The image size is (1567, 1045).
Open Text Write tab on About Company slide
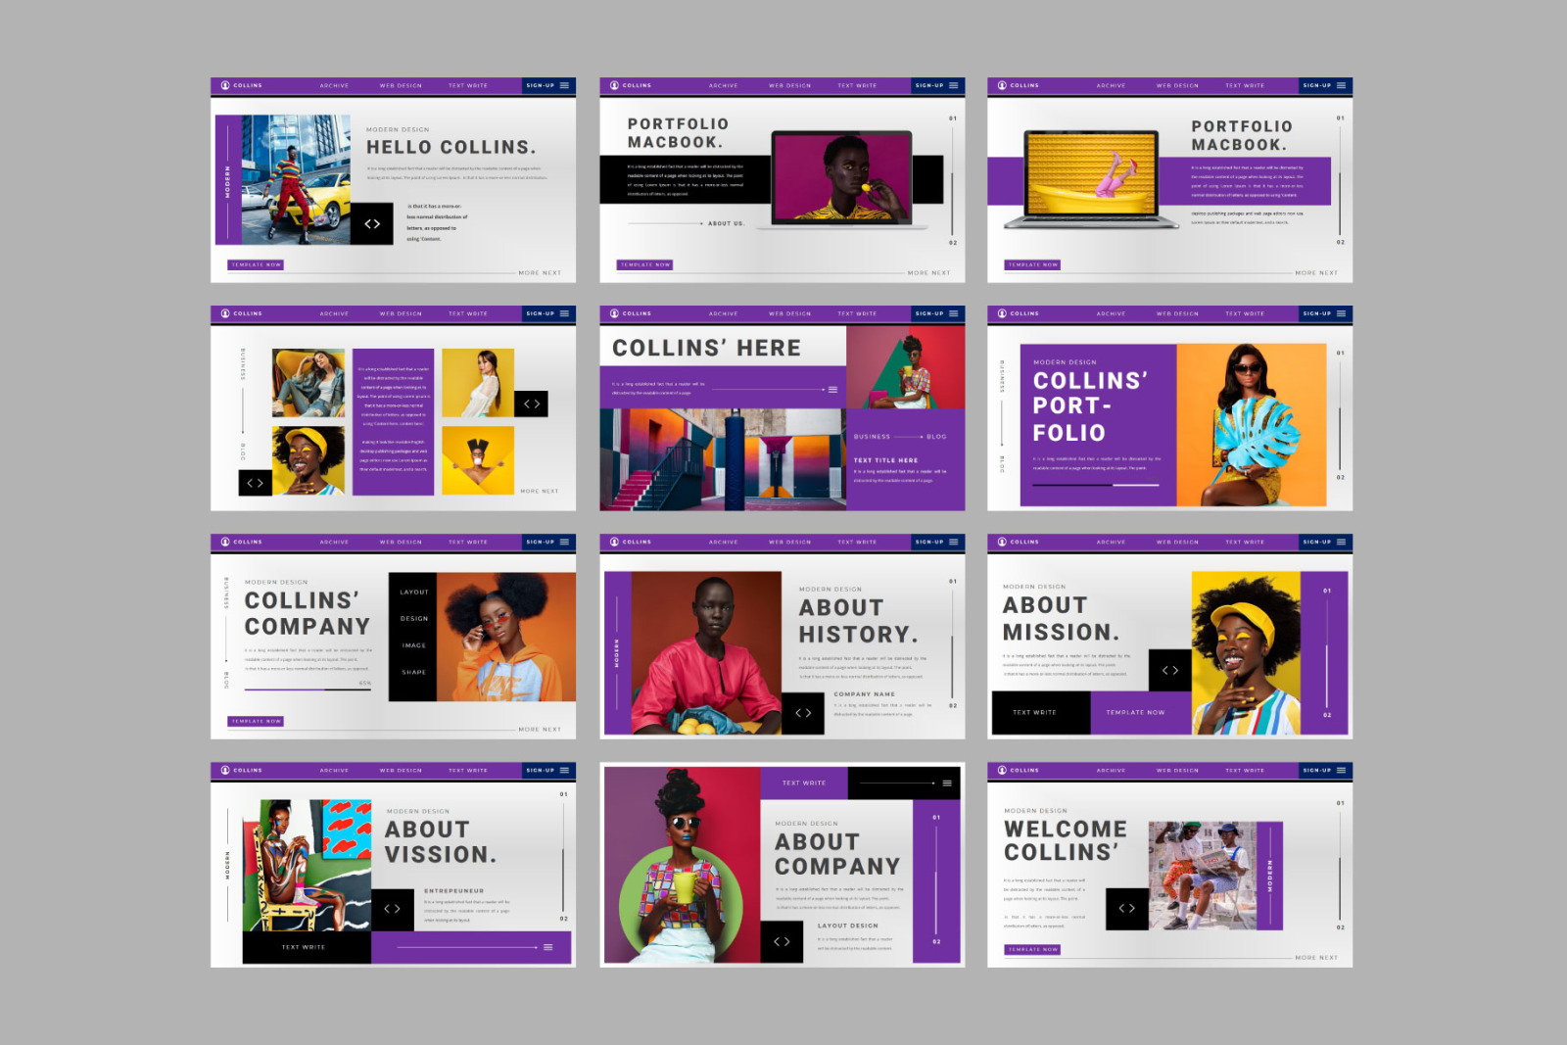tap(803, 784)
